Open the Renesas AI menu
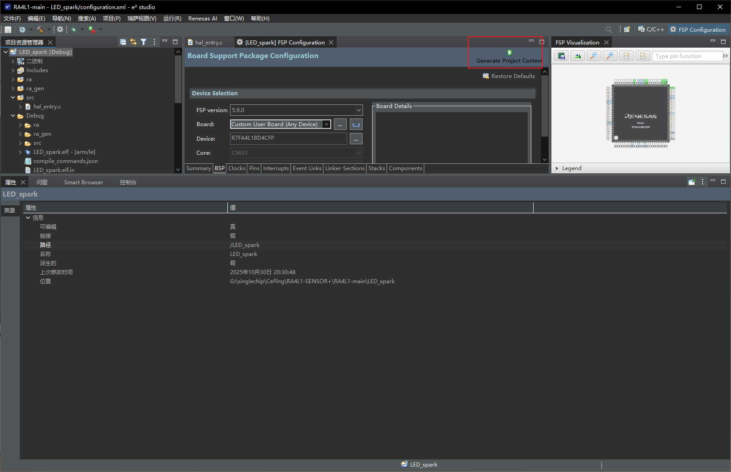Image resolution: width=731 pixels, height=472 pixels. (202, 19)
